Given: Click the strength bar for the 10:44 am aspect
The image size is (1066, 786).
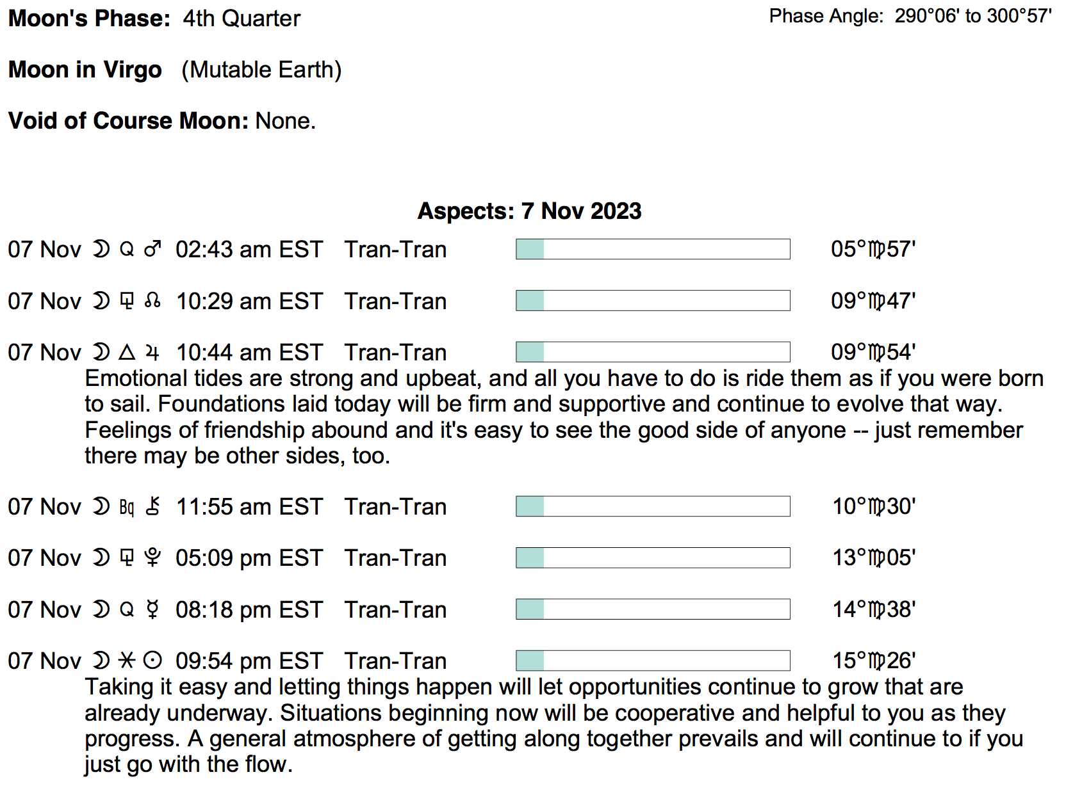Looking at the screenshot, I should click(653, 352).
